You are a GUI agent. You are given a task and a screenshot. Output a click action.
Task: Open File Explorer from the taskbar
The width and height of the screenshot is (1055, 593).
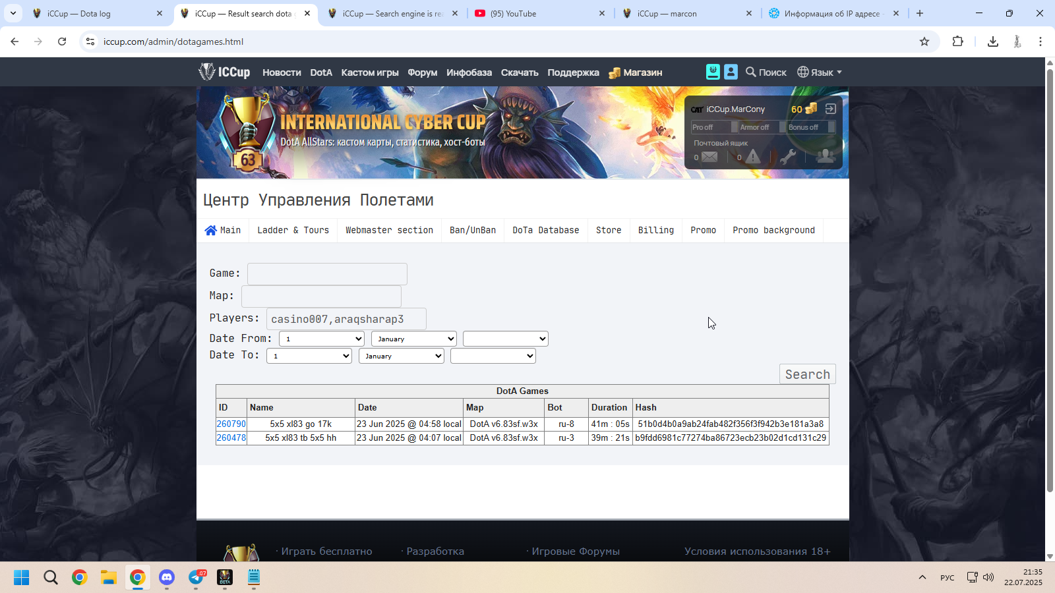pos(109,577)
